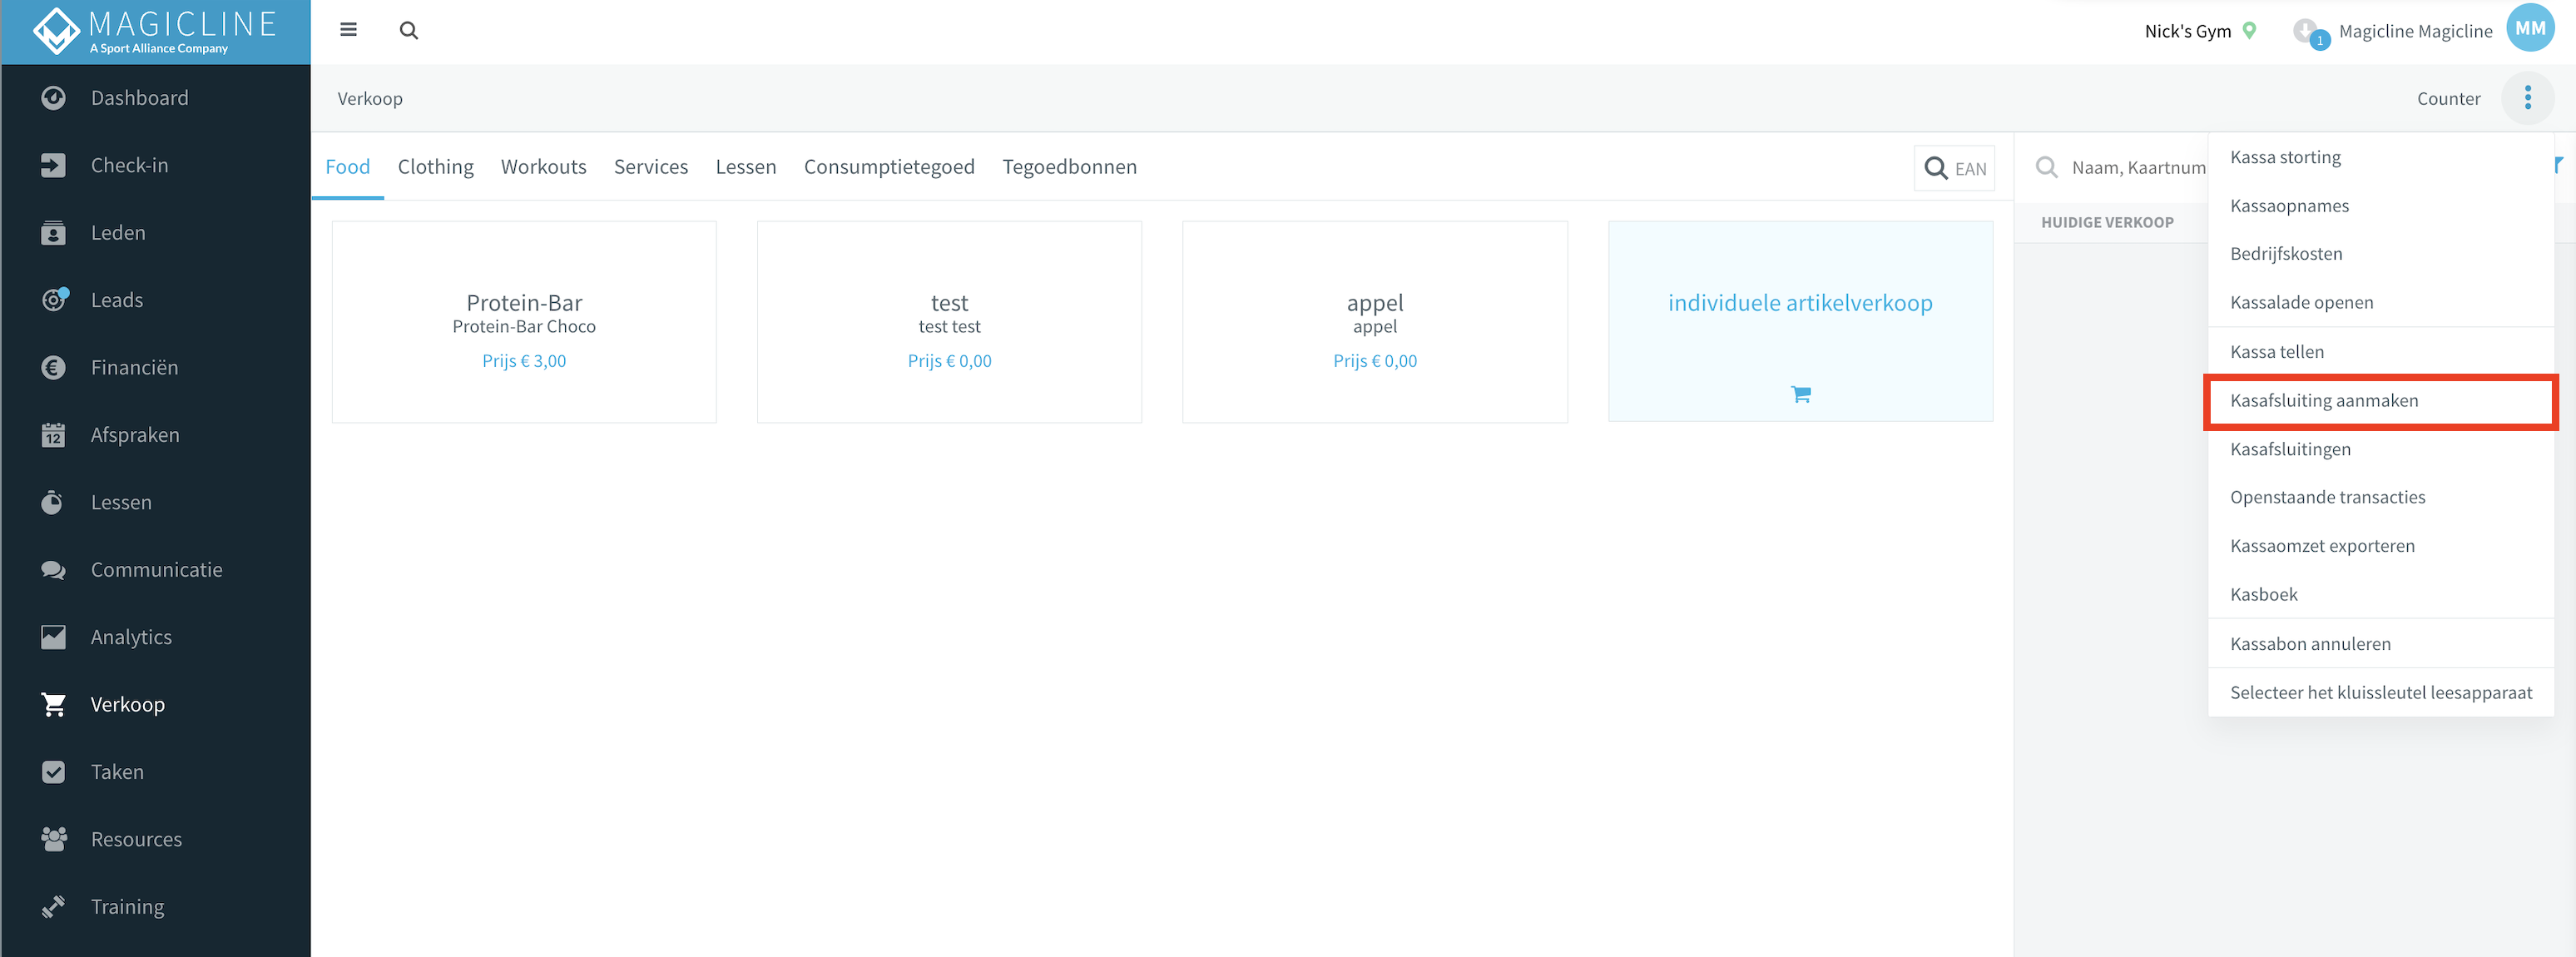Switch to the Services tab
Image resolution: width=2576 pixels, height=957 pixels.
click(651, 167)
